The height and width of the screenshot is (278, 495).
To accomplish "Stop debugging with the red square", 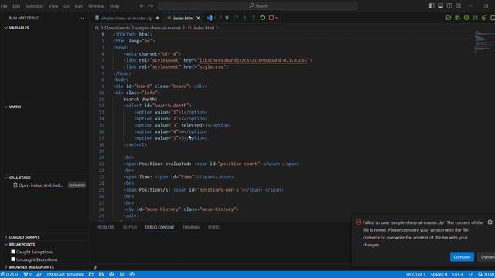I will (x=271, y=18).
